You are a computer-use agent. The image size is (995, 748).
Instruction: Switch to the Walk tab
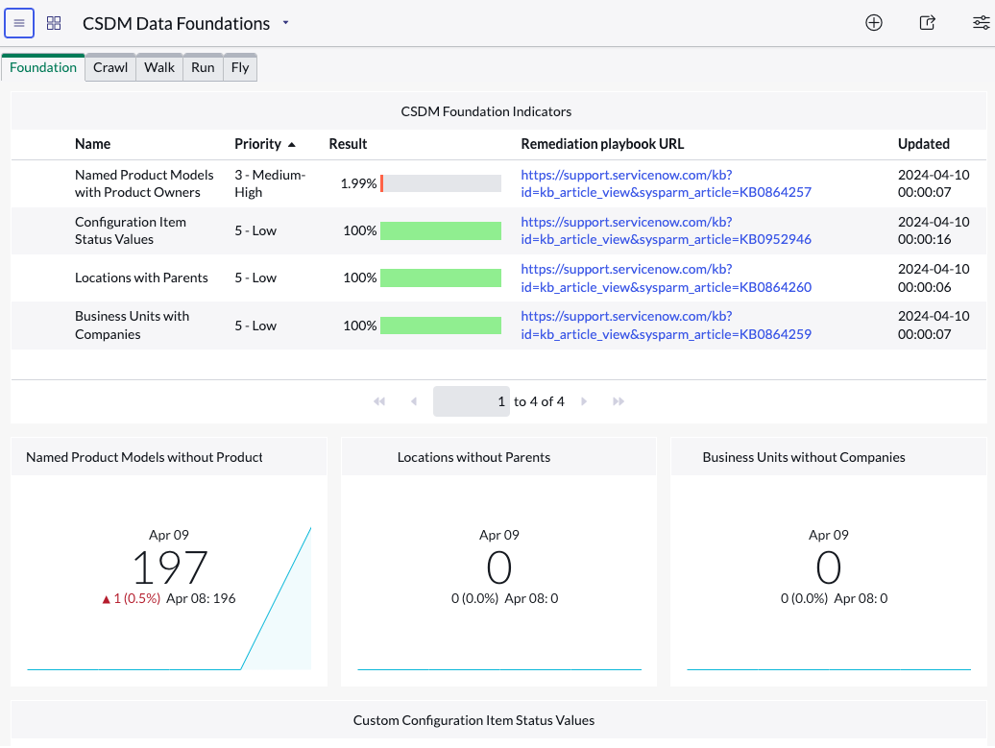[x=159, y=67]
